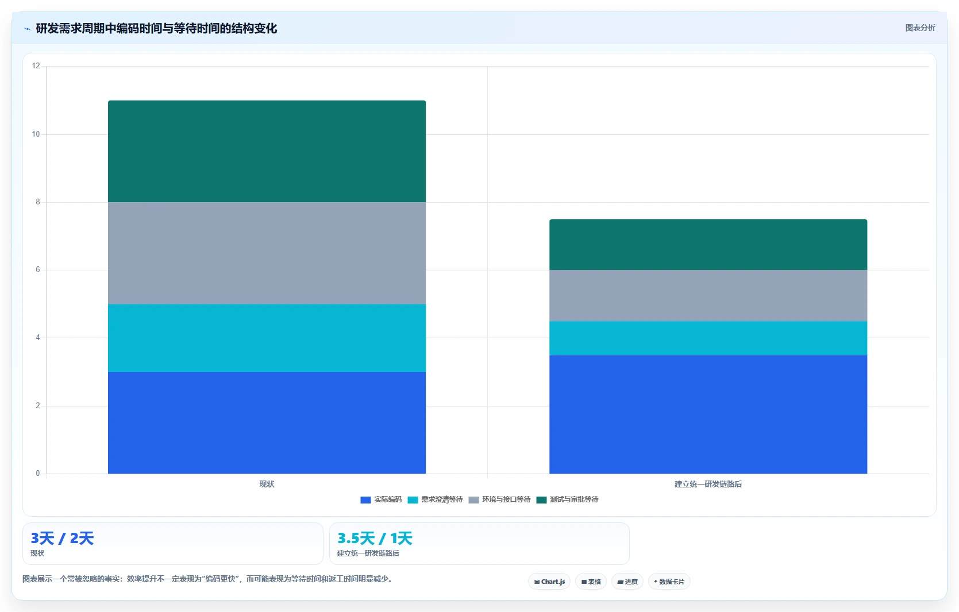Click the cyan 需求澄清等待 segment of 现状 bar
The image size is (959, 612).
[x=267, y=338]
